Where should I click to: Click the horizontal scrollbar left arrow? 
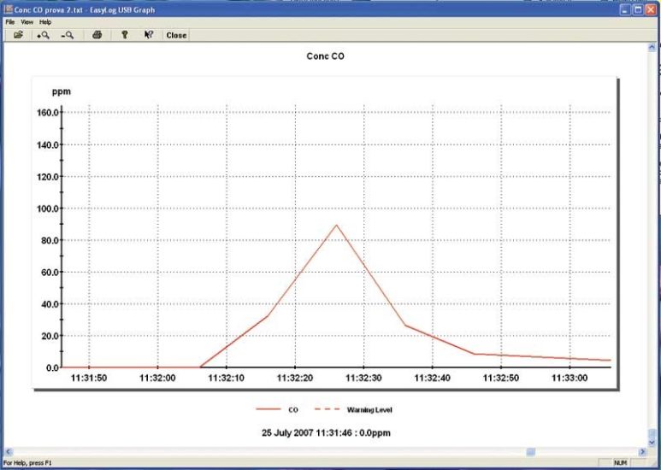pyautogui.click(x=7, y=451)
